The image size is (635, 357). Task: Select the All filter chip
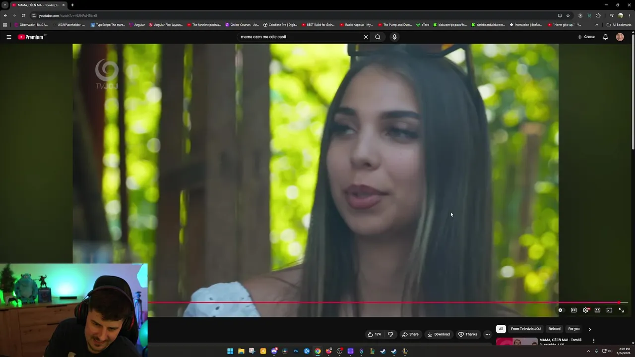pos(501,329)
